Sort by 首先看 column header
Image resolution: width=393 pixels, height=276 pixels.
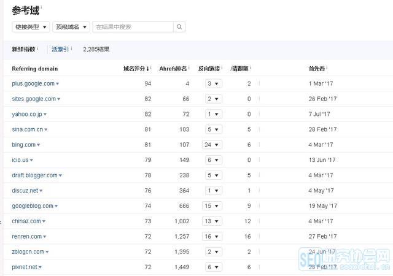(317, 69)
